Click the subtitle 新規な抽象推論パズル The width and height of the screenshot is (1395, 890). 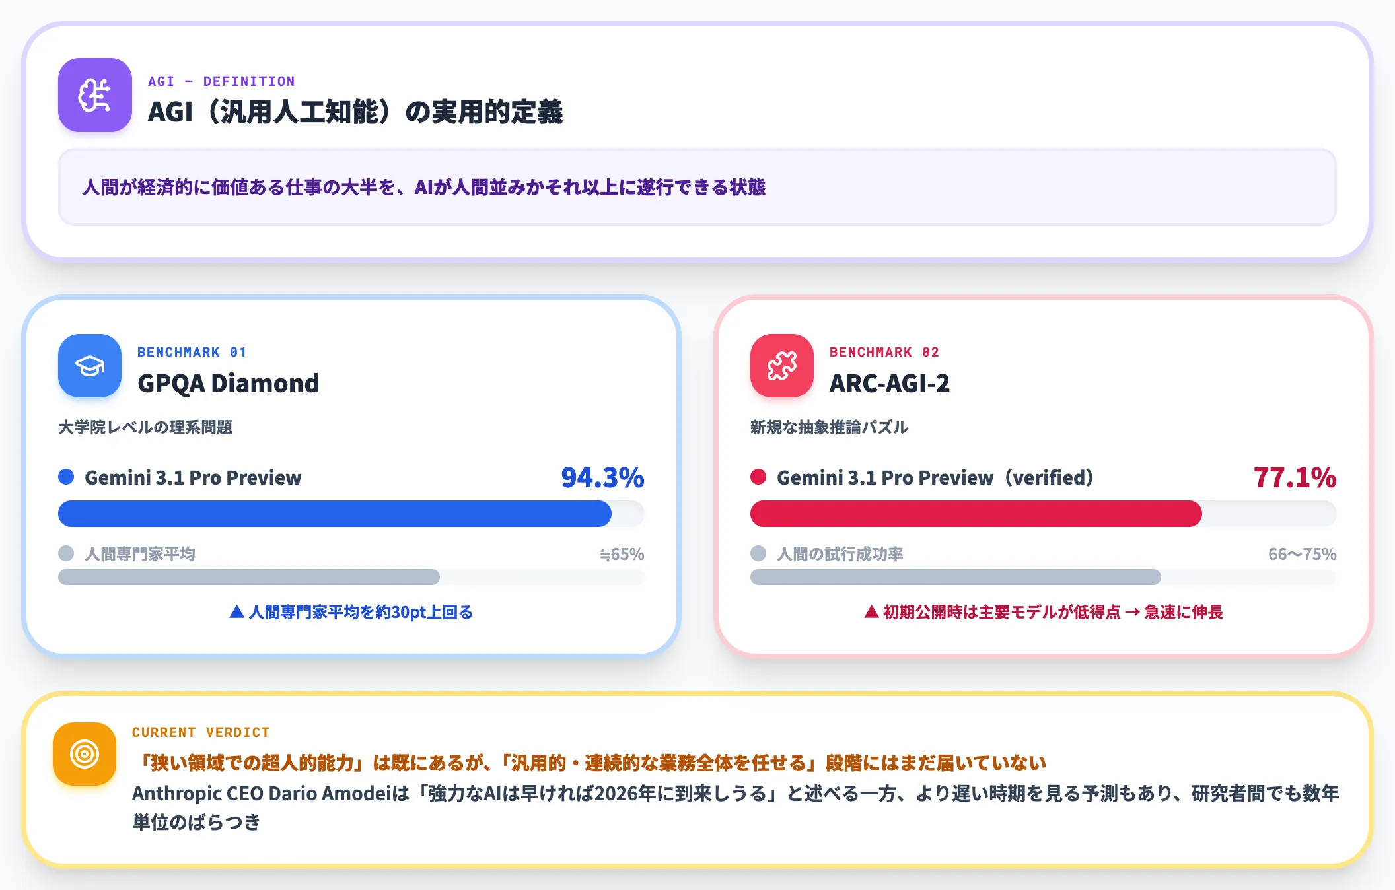pyautogui.click(x=830, y=427)
